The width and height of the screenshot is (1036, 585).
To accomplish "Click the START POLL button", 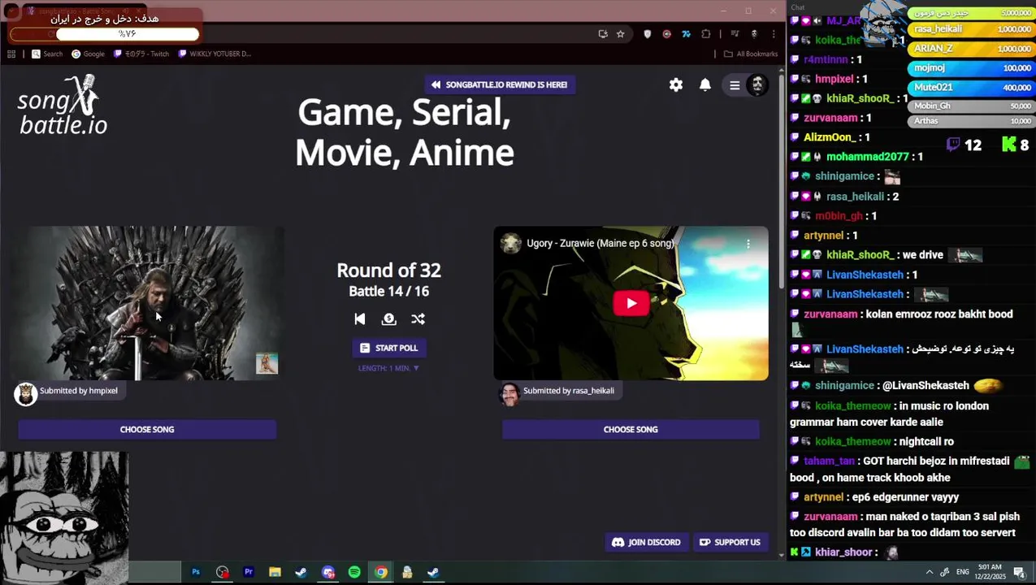I will (x=388, y=348).
